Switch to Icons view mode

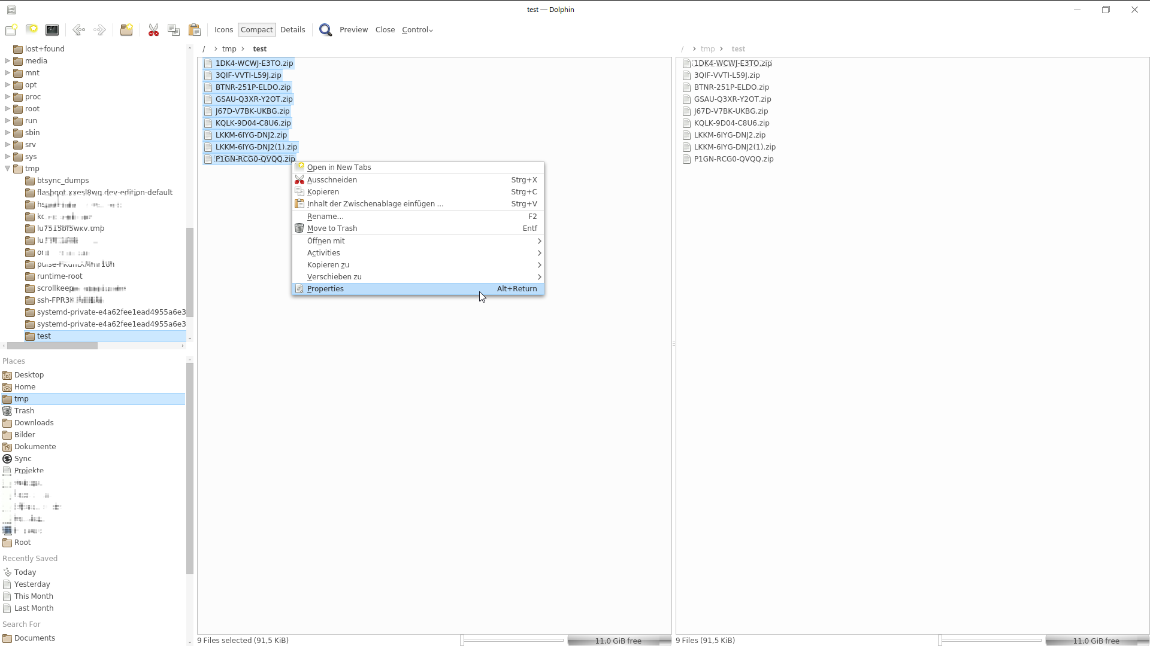click(x=223, y=30)
